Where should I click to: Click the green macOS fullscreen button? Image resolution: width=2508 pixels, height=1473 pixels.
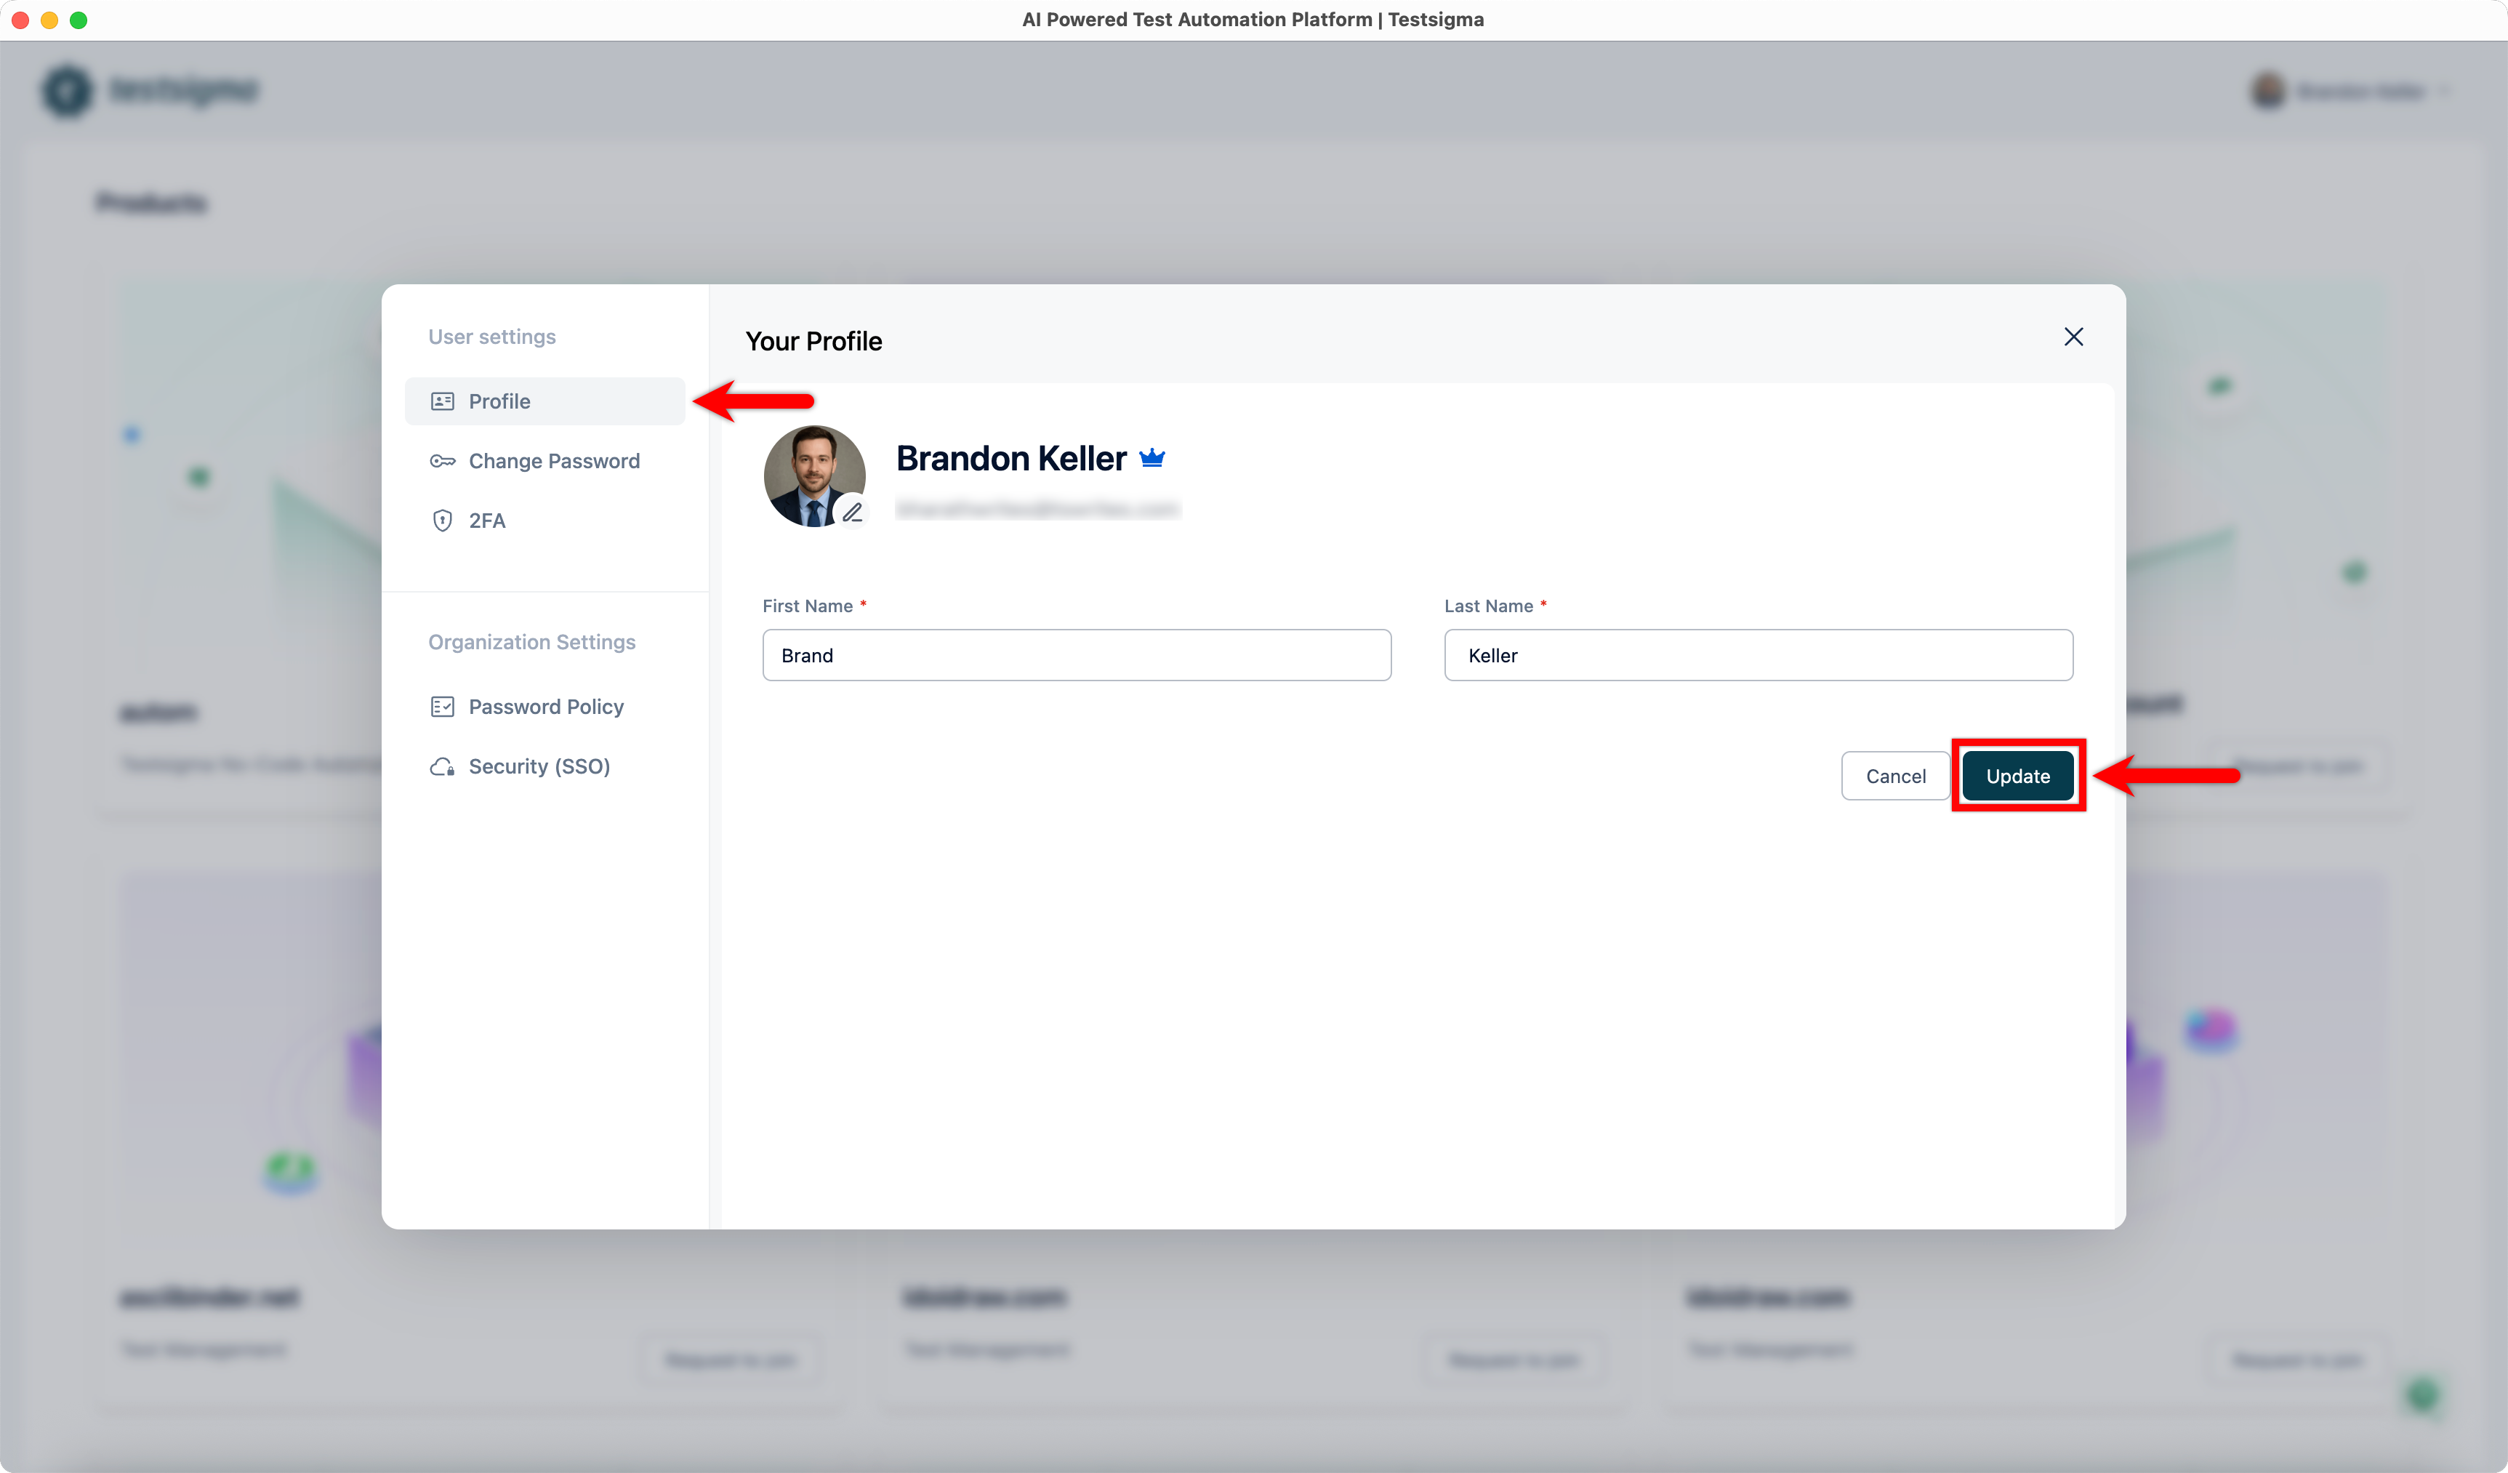[x=79, y=20]
